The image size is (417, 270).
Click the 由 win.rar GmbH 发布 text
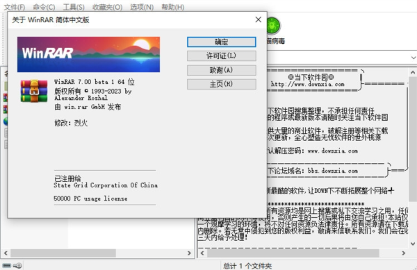88,107
